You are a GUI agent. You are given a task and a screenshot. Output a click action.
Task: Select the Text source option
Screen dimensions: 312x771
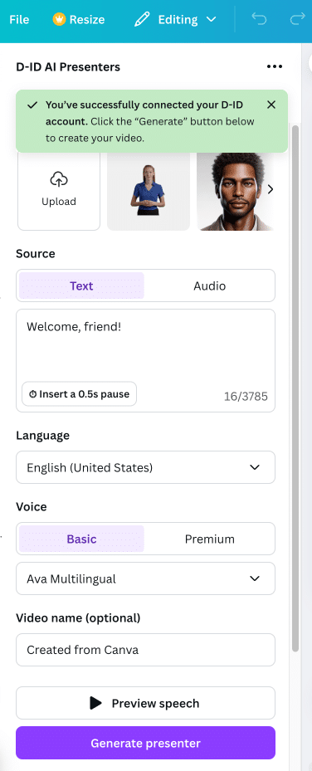tap(81, 285)
